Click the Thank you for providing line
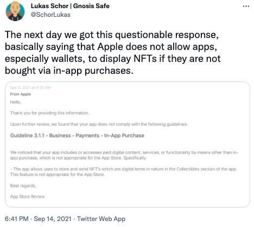Image resolution: width=254 pixels, height=227 pixels. click(x=49, y=113)
